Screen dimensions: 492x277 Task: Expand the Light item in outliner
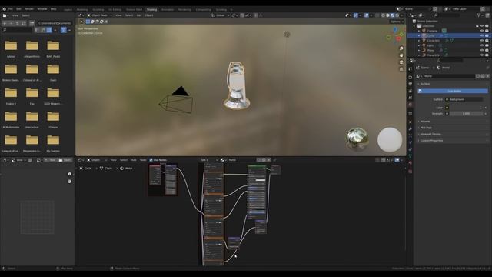click(x=419, y=45)
